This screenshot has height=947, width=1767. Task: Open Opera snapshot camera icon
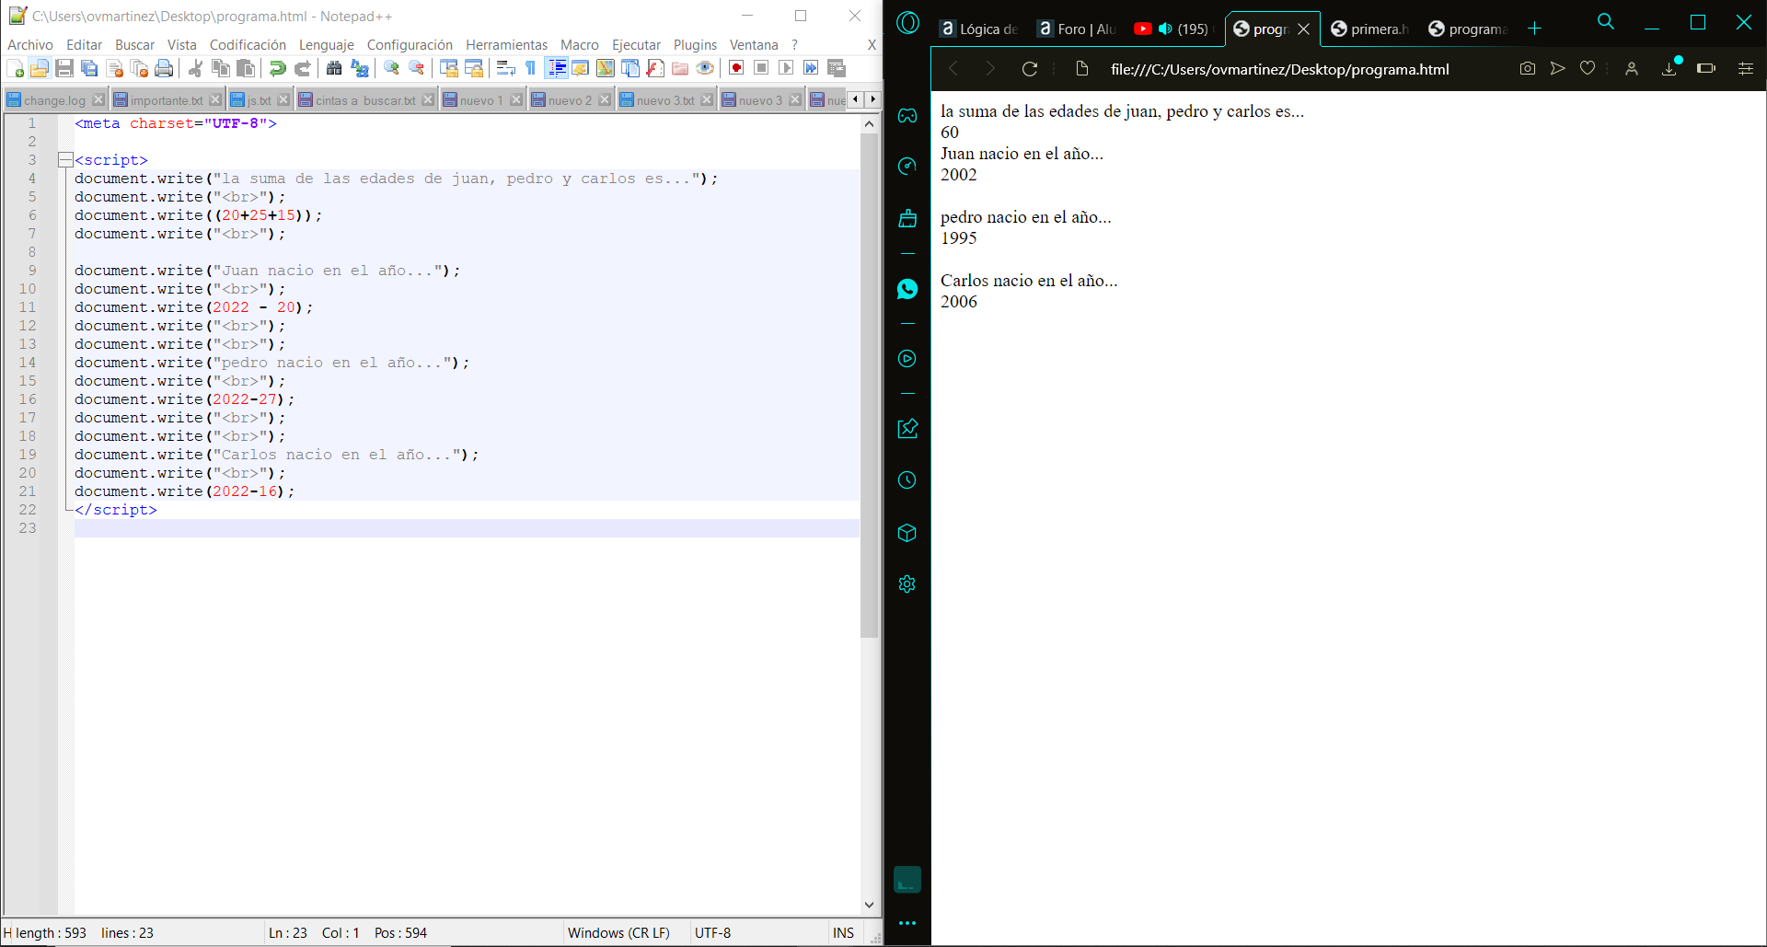click(x=1528, y=68)
